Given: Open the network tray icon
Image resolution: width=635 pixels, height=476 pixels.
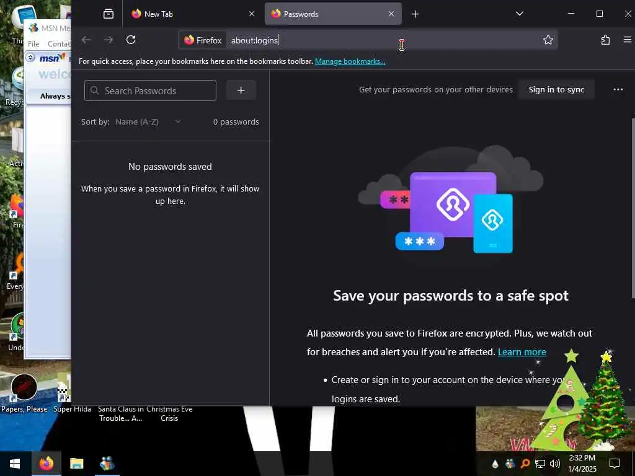Looking at the screenshot, I should coord(540,464).
